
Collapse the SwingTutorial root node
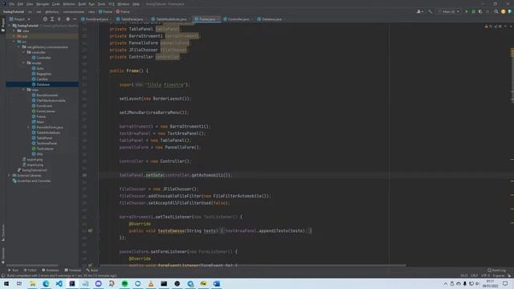pos(10,26)
